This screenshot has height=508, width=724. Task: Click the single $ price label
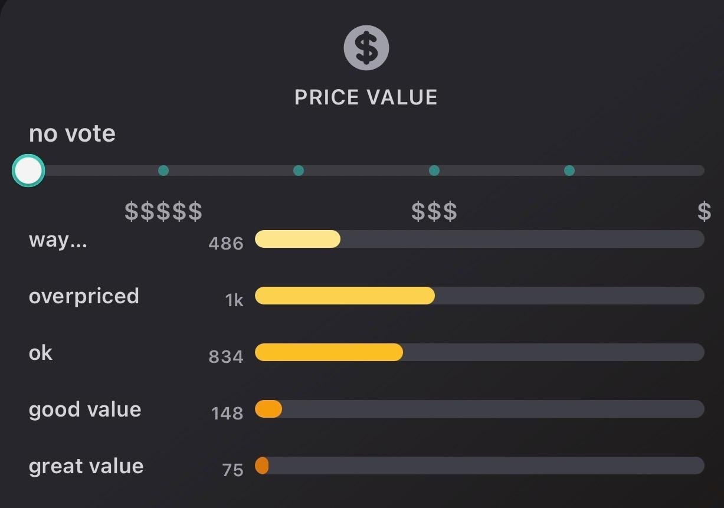coord(704,211)
